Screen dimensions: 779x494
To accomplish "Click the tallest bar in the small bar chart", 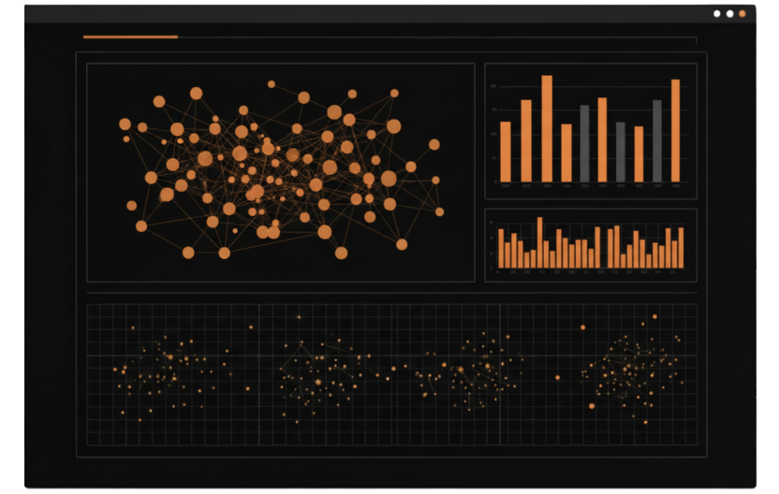I will pos(540,243).
